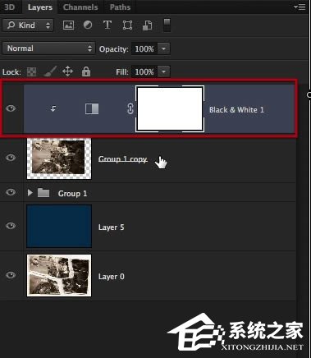
Task: Select the Layers tab
Action: [40, 7]
